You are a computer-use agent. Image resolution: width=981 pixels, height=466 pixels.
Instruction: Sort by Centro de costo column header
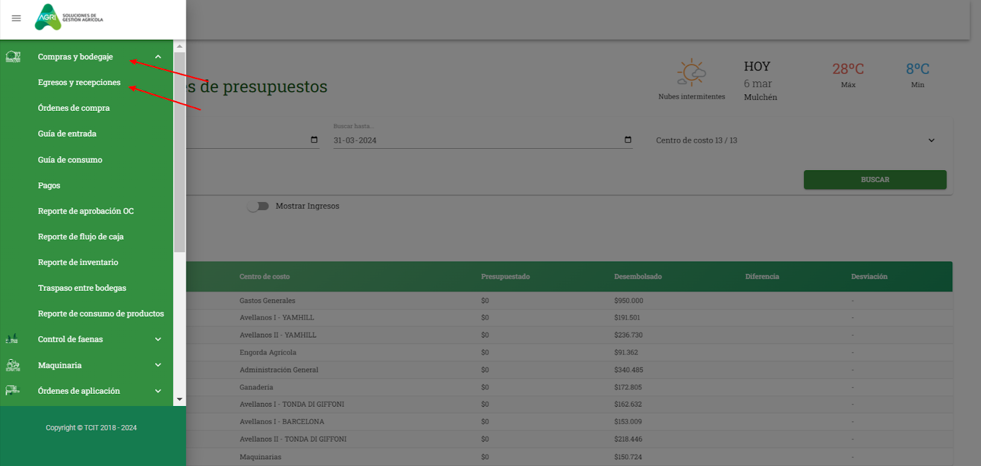click(264, 277)
